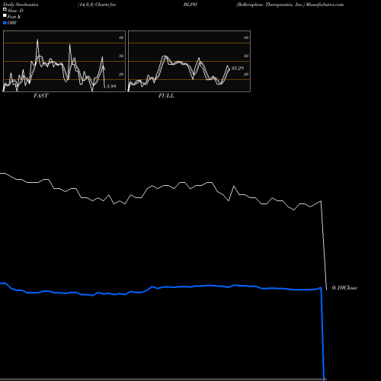Click the BLPH ticker symbol in header
Screen dimensions: 381x381
[190, 5]
